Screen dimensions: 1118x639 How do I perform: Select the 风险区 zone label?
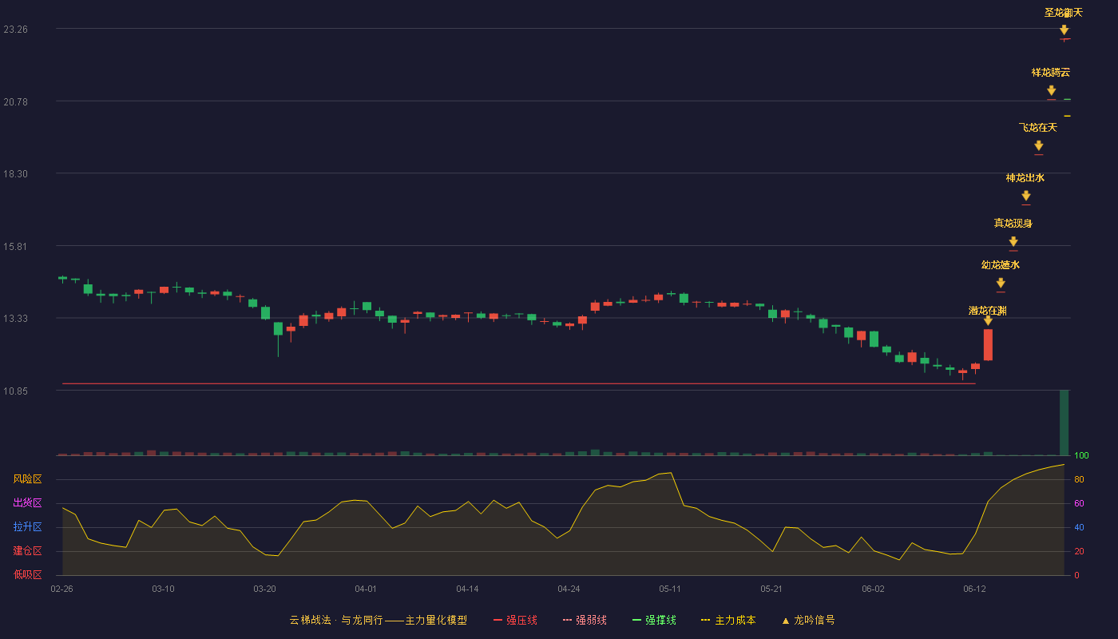[27, 479]
